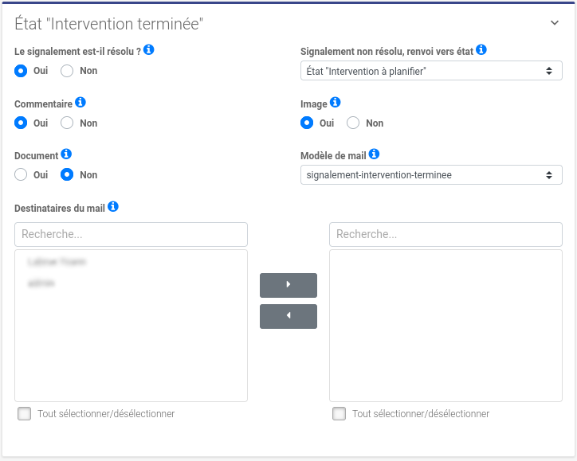
Task: Select 'Non' for Image option
Action: [x=353, y=123]
